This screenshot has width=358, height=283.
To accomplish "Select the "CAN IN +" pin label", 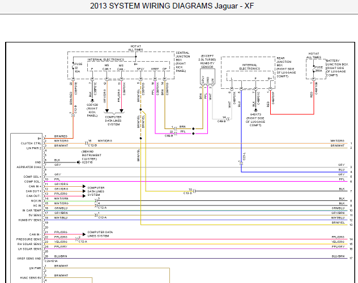I will coord(35,186).
